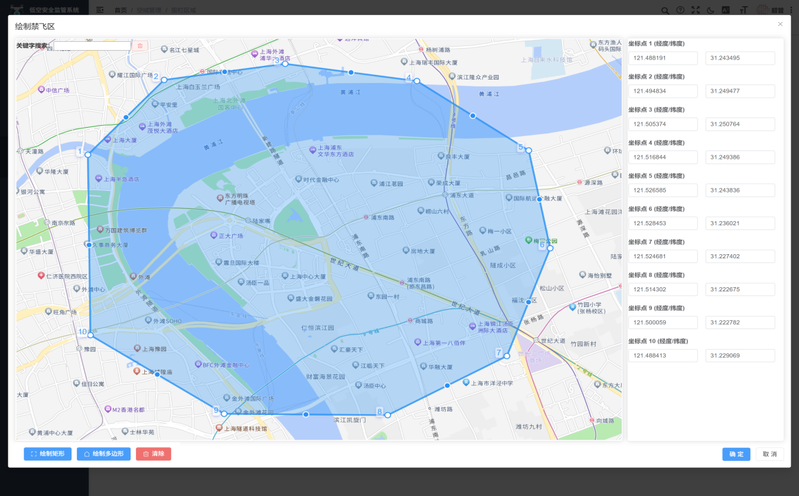Viewport: 799px width, 496px height.
Task: Clear the drawing with the 清除 button
Action: (x=153, y=454)
